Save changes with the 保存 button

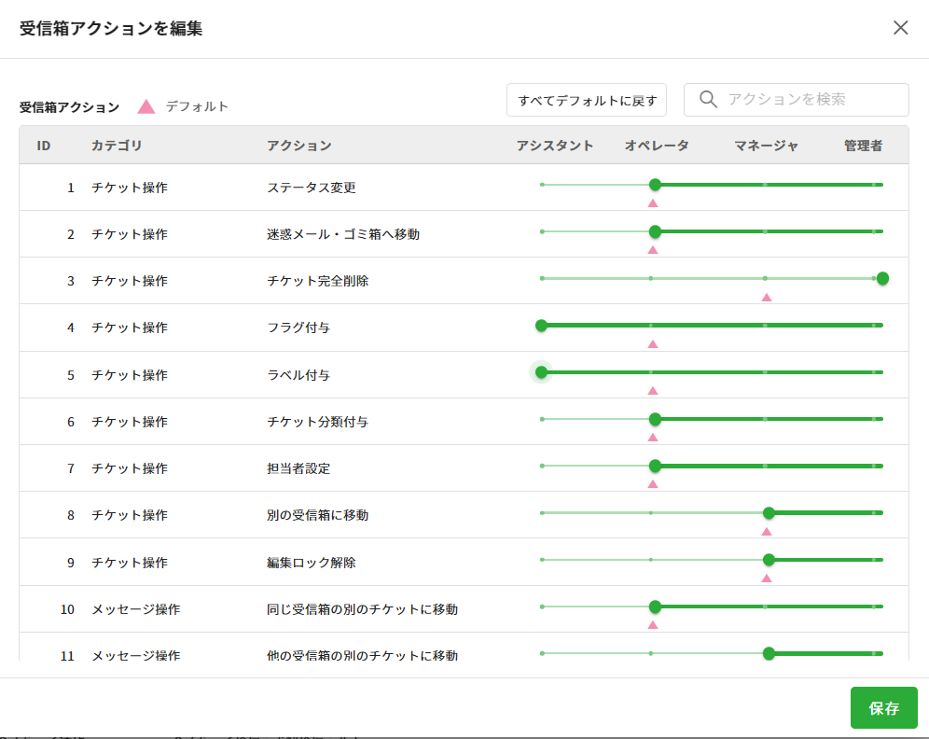883,708
